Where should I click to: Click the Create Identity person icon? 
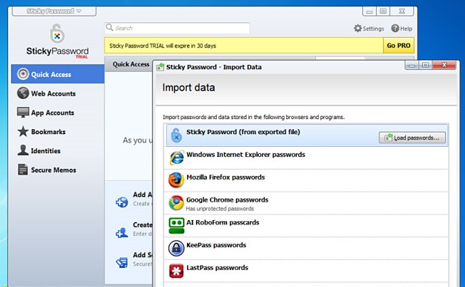pos(122,232)
